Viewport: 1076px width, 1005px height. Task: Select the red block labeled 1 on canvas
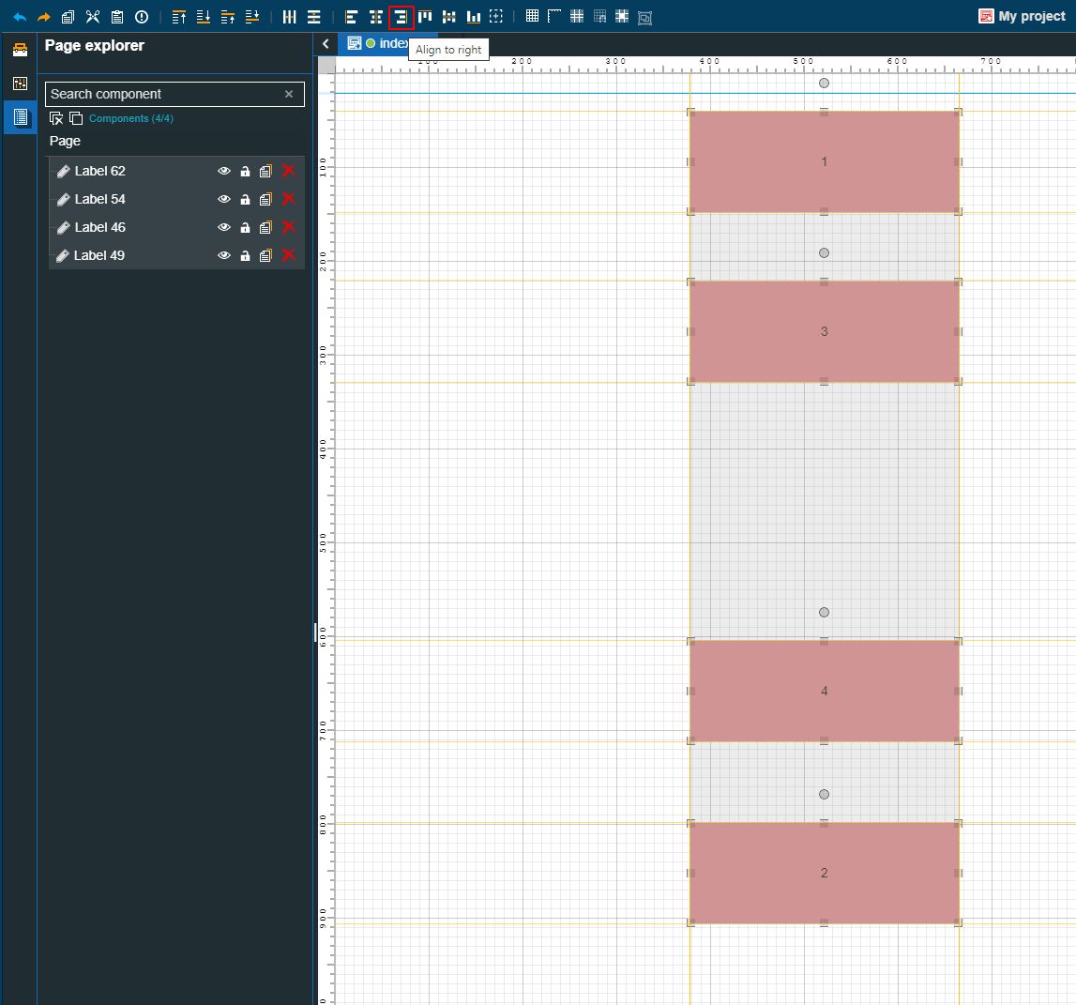[825, 162]
